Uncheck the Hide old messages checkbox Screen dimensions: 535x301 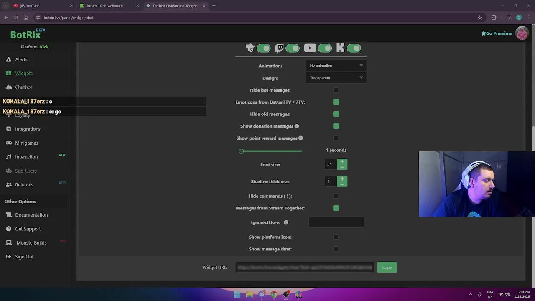tap(336, 114)
